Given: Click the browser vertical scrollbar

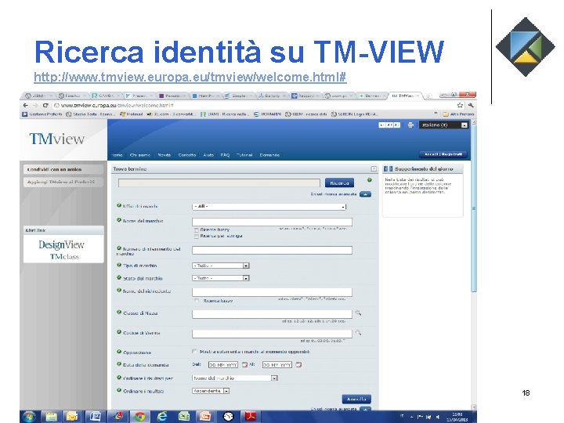Looking at the screenshot, I should point(474,208).
